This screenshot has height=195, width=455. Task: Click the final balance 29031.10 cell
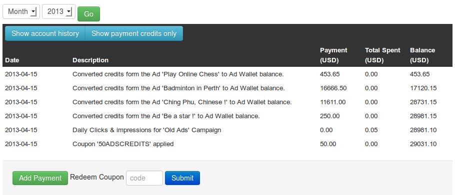pyautogui.click(x=423, y=144)
